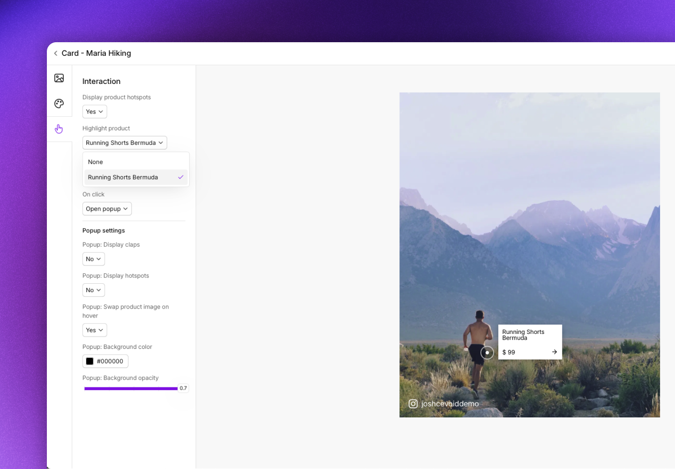Screen dimensions: 675x469
Task: Click the $ 99 price text
Action: [x=509, y=352]
